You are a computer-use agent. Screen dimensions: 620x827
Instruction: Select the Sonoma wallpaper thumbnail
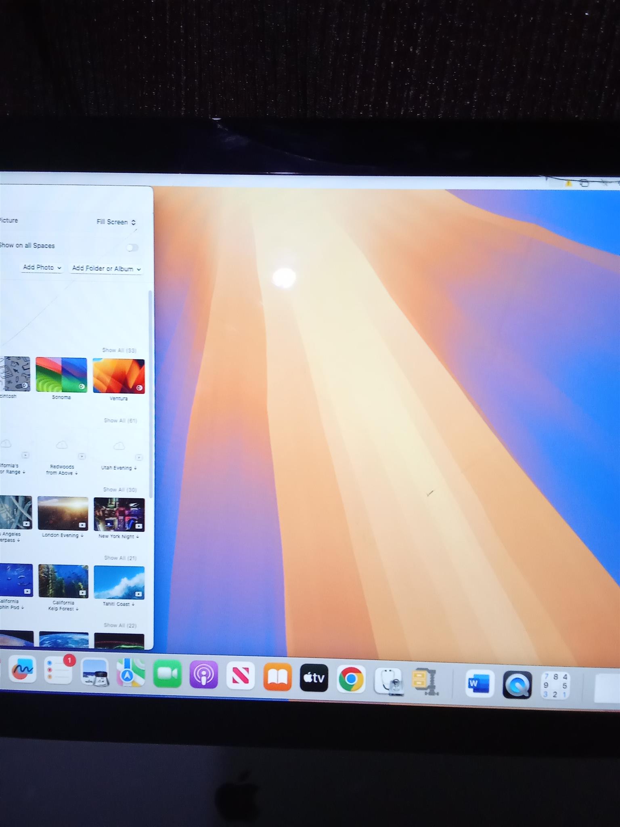(x=61, y=375)
